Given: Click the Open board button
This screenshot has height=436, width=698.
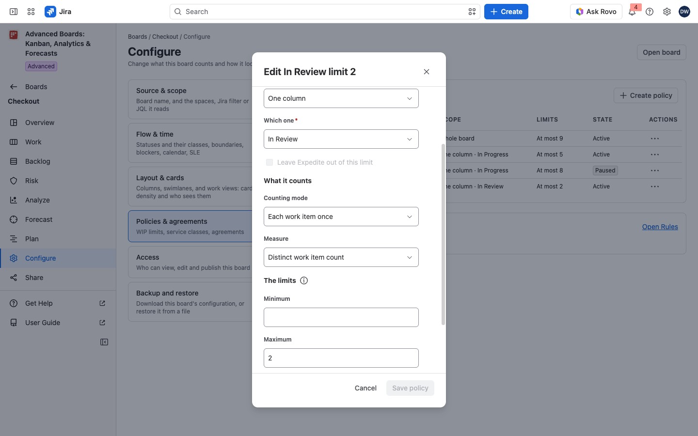Looking at the screenshot, I should pos(662,52).
